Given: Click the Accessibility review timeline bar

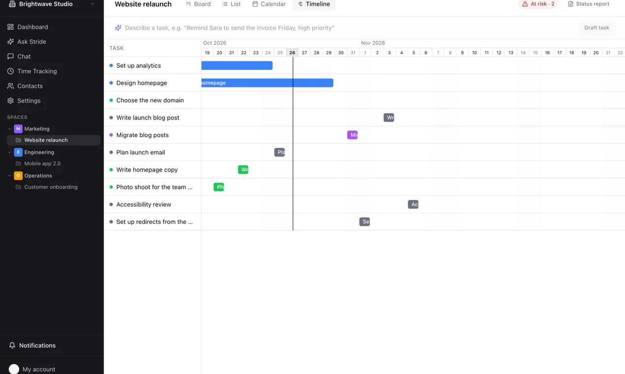Looking at the screenshot, I should click(x=413, y=204).
